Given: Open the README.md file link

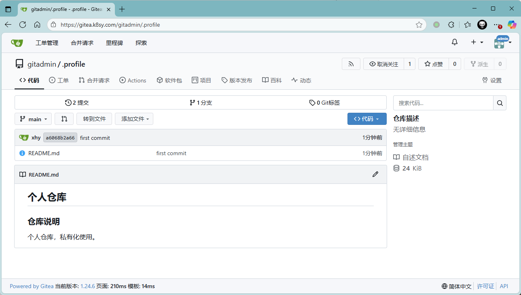Looking at the screenshot, I should 44,153.
